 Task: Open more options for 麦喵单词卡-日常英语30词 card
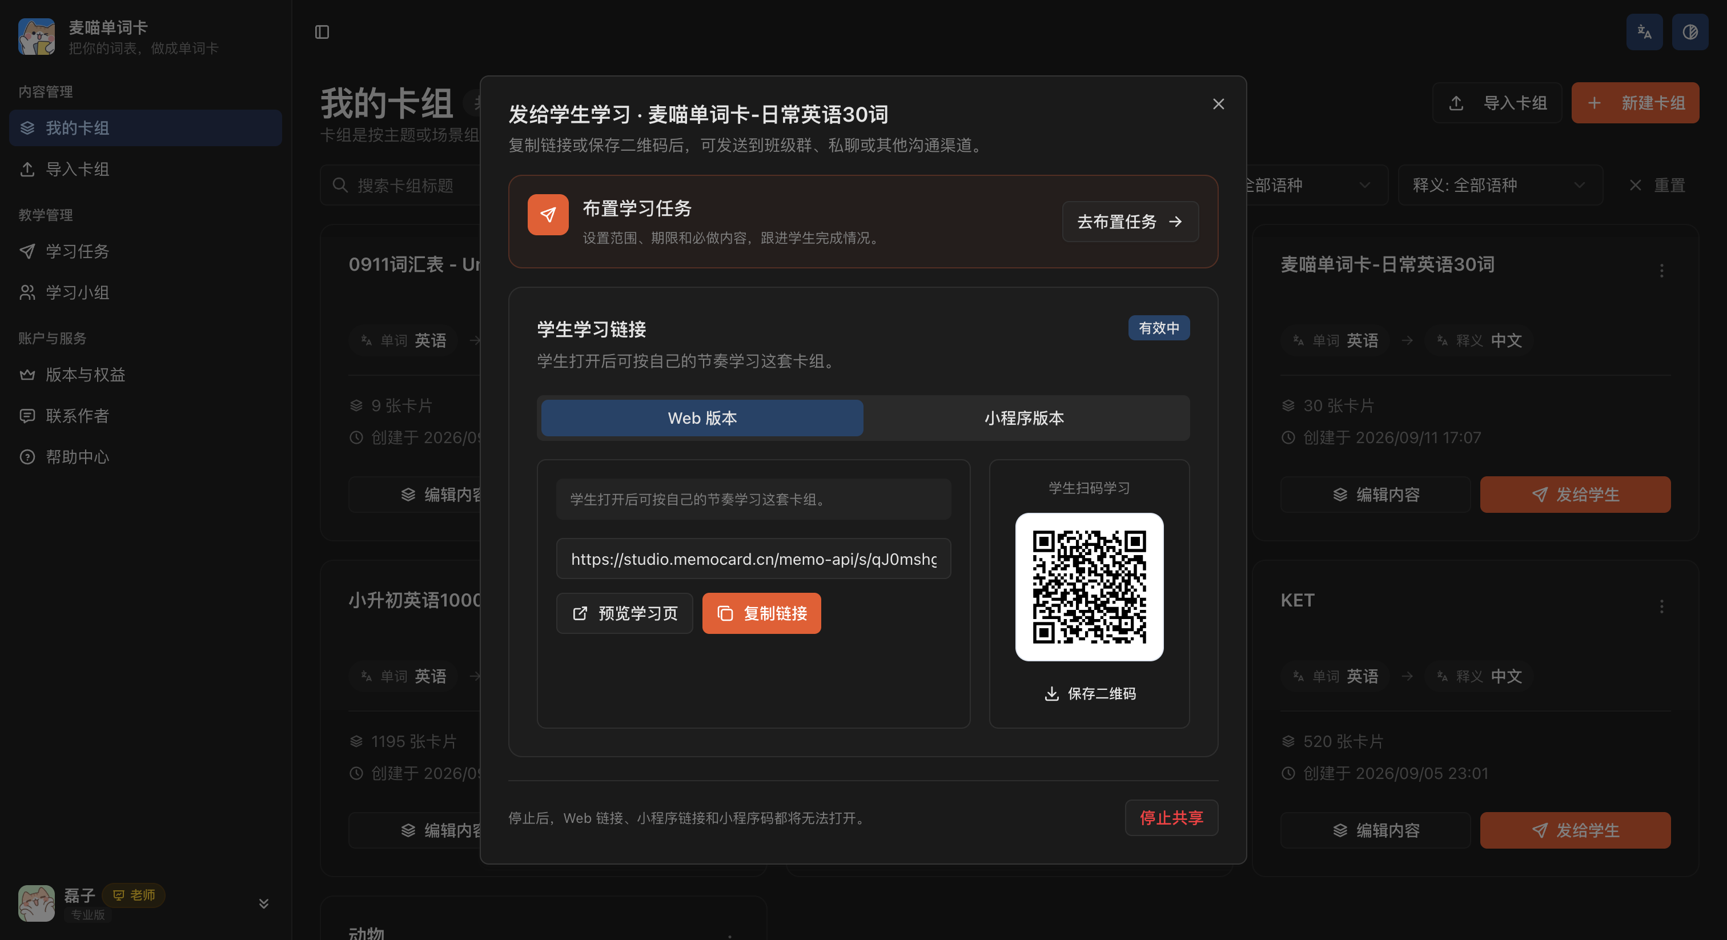(x=1661, y=270)
